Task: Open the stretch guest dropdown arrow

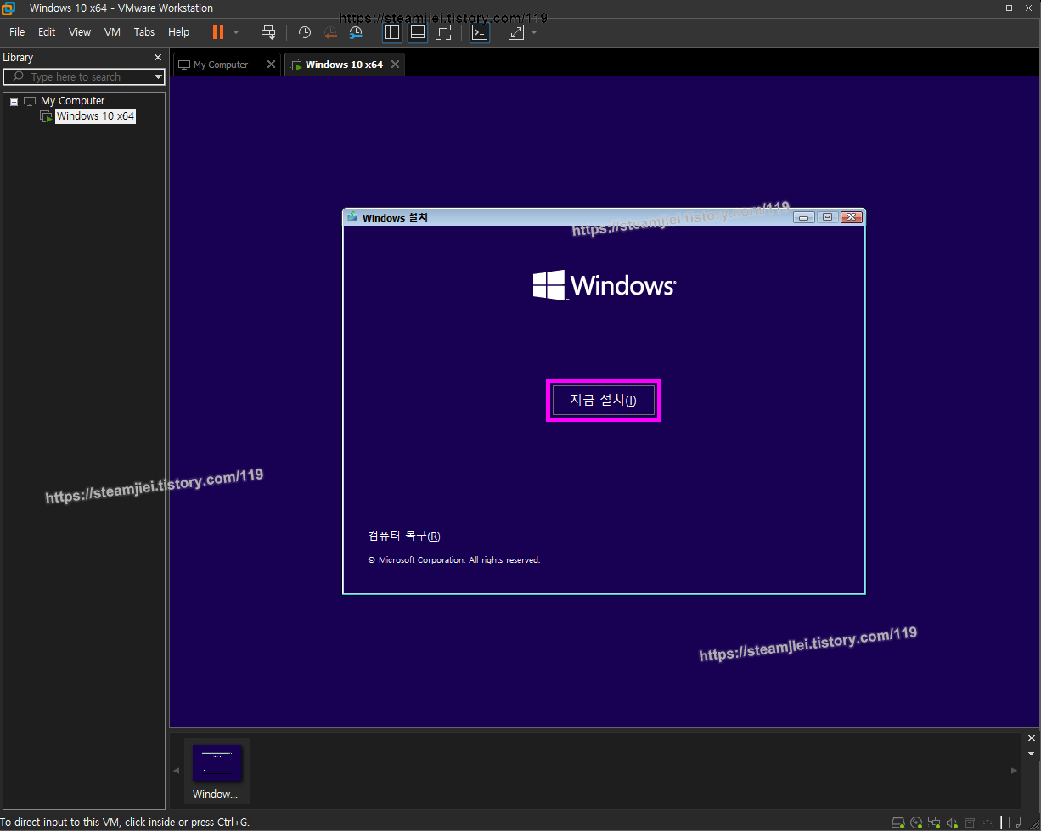Action: (534, 32)
